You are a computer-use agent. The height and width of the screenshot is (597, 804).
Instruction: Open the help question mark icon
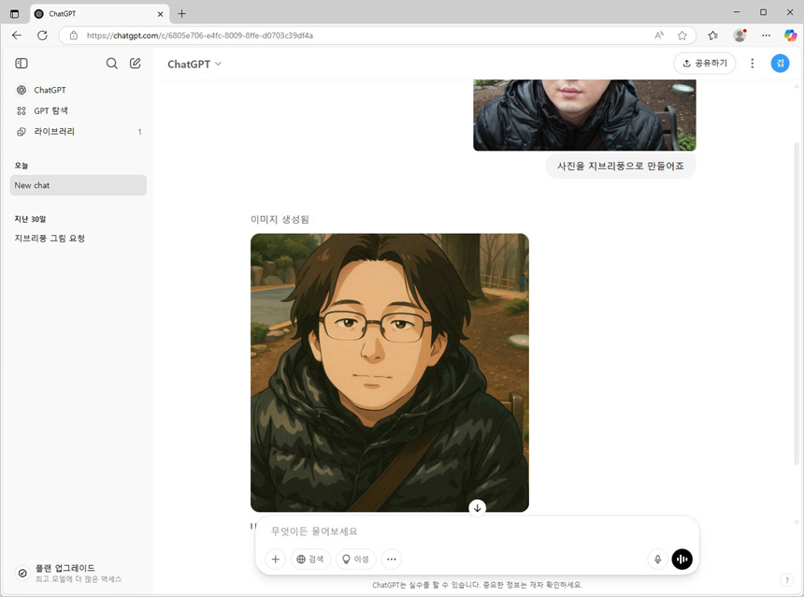[786, 580]
